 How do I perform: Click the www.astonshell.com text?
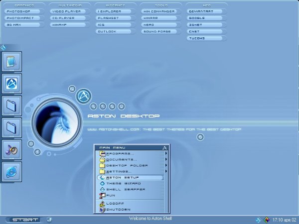pyautogui.click(x=114, y=129)
